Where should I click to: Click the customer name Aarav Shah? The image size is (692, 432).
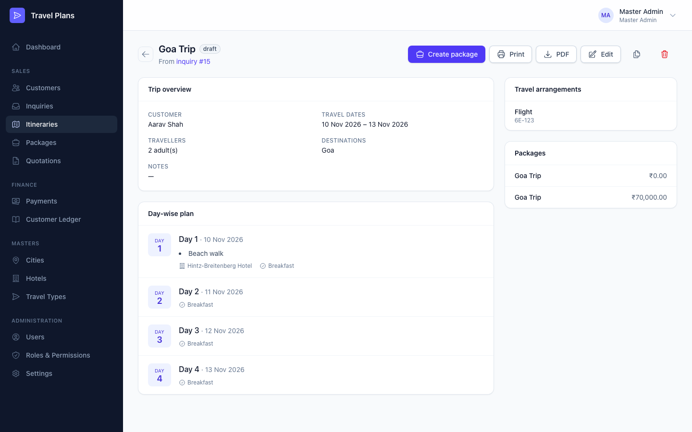coord(165,124)
